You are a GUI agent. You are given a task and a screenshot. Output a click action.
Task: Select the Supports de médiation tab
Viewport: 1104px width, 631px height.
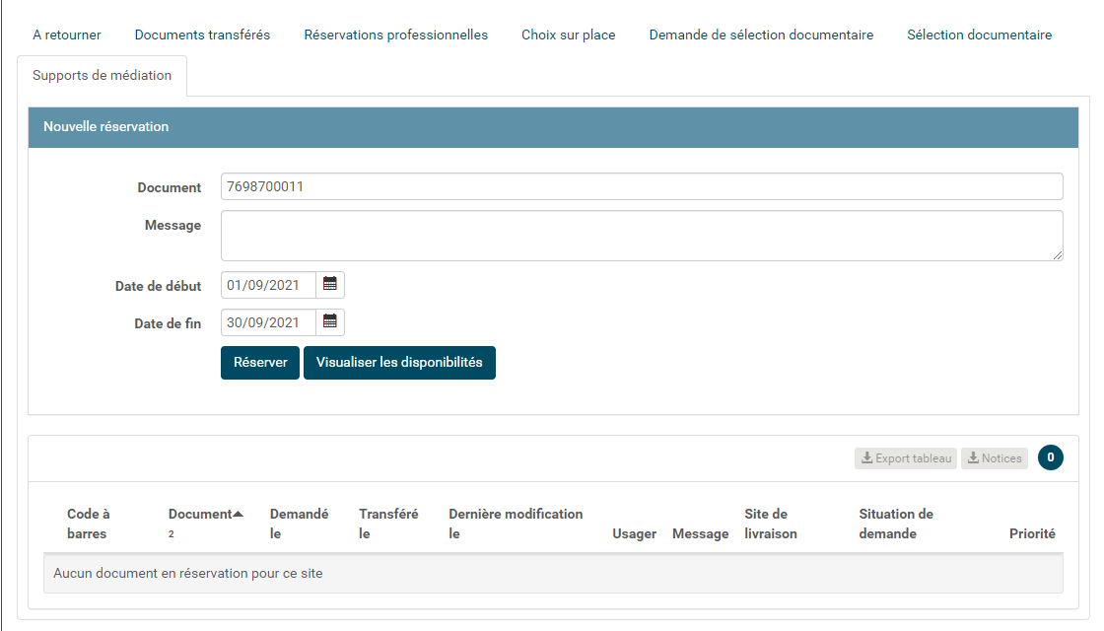click(103, 75)
